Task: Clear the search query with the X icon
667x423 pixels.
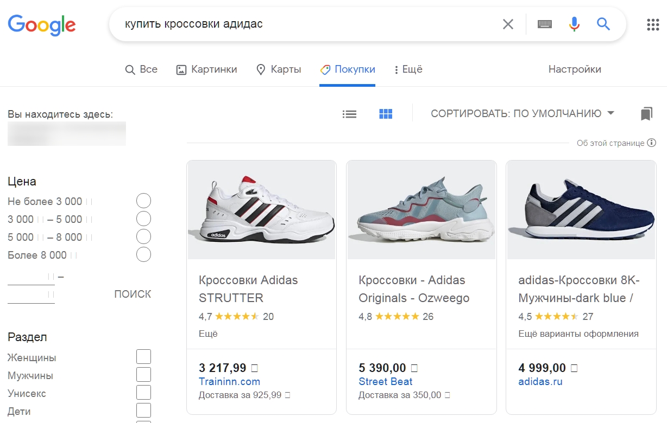Action: point(508,24)
